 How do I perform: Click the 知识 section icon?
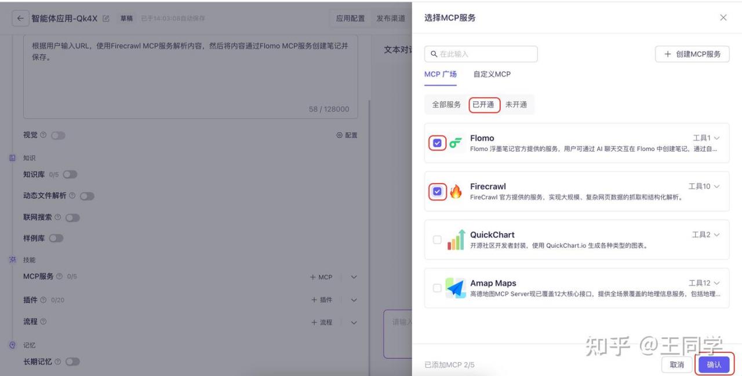pos(13,158)
